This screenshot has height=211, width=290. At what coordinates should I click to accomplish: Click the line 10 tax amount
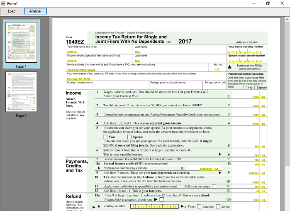(259, 182)
